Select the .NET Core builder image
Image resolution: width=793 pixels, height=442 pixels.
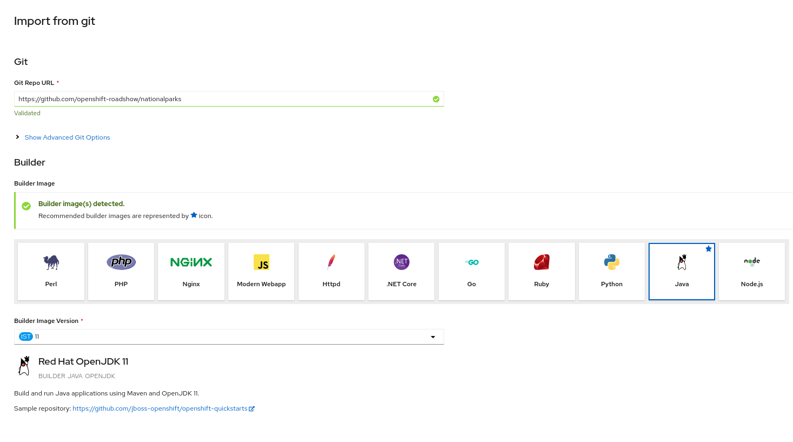tap(401, 271)
